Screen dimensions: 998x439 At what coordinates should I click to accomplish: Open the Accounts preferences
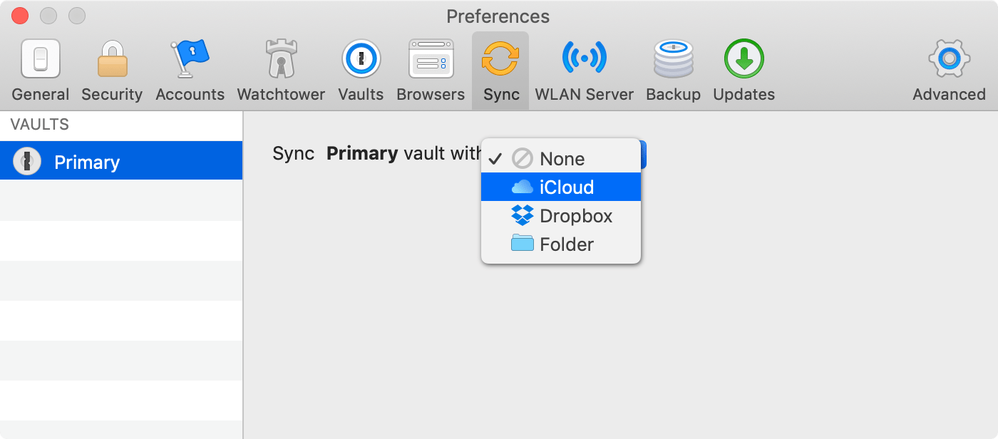(x=190, y=68)
